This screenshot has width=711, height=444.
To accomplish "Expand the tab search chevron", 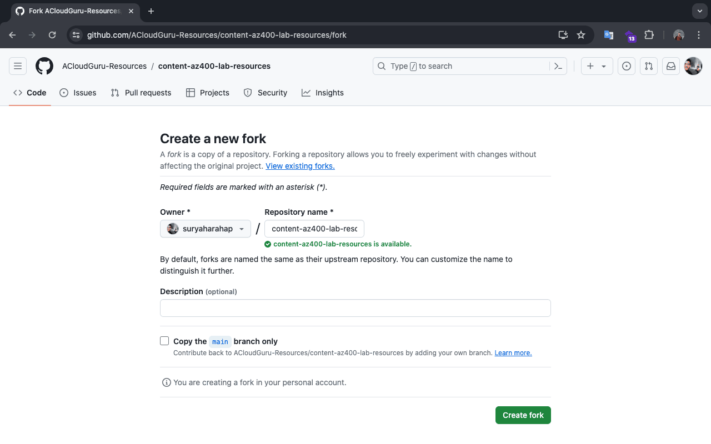I will (x=699, y=11).
